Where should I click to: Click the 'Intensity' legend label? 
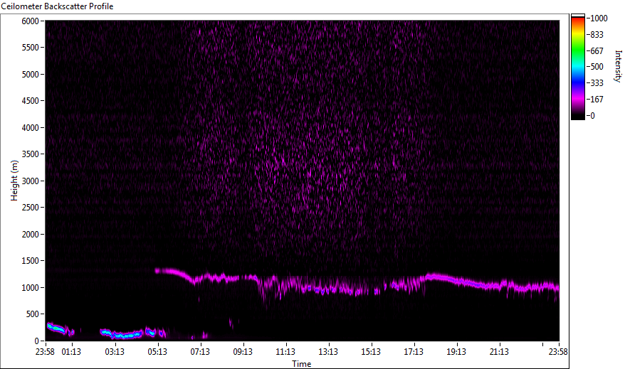(618, 66)
